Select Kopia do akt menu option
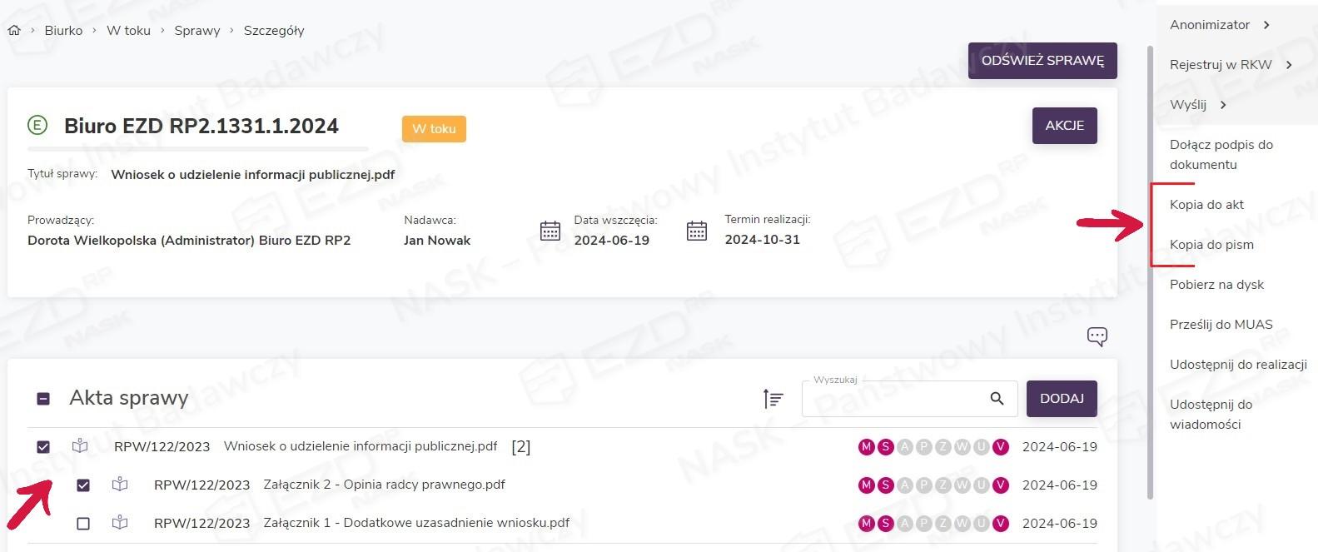The height and width of the screenshot is (552, 1318). pos(1206,205)
